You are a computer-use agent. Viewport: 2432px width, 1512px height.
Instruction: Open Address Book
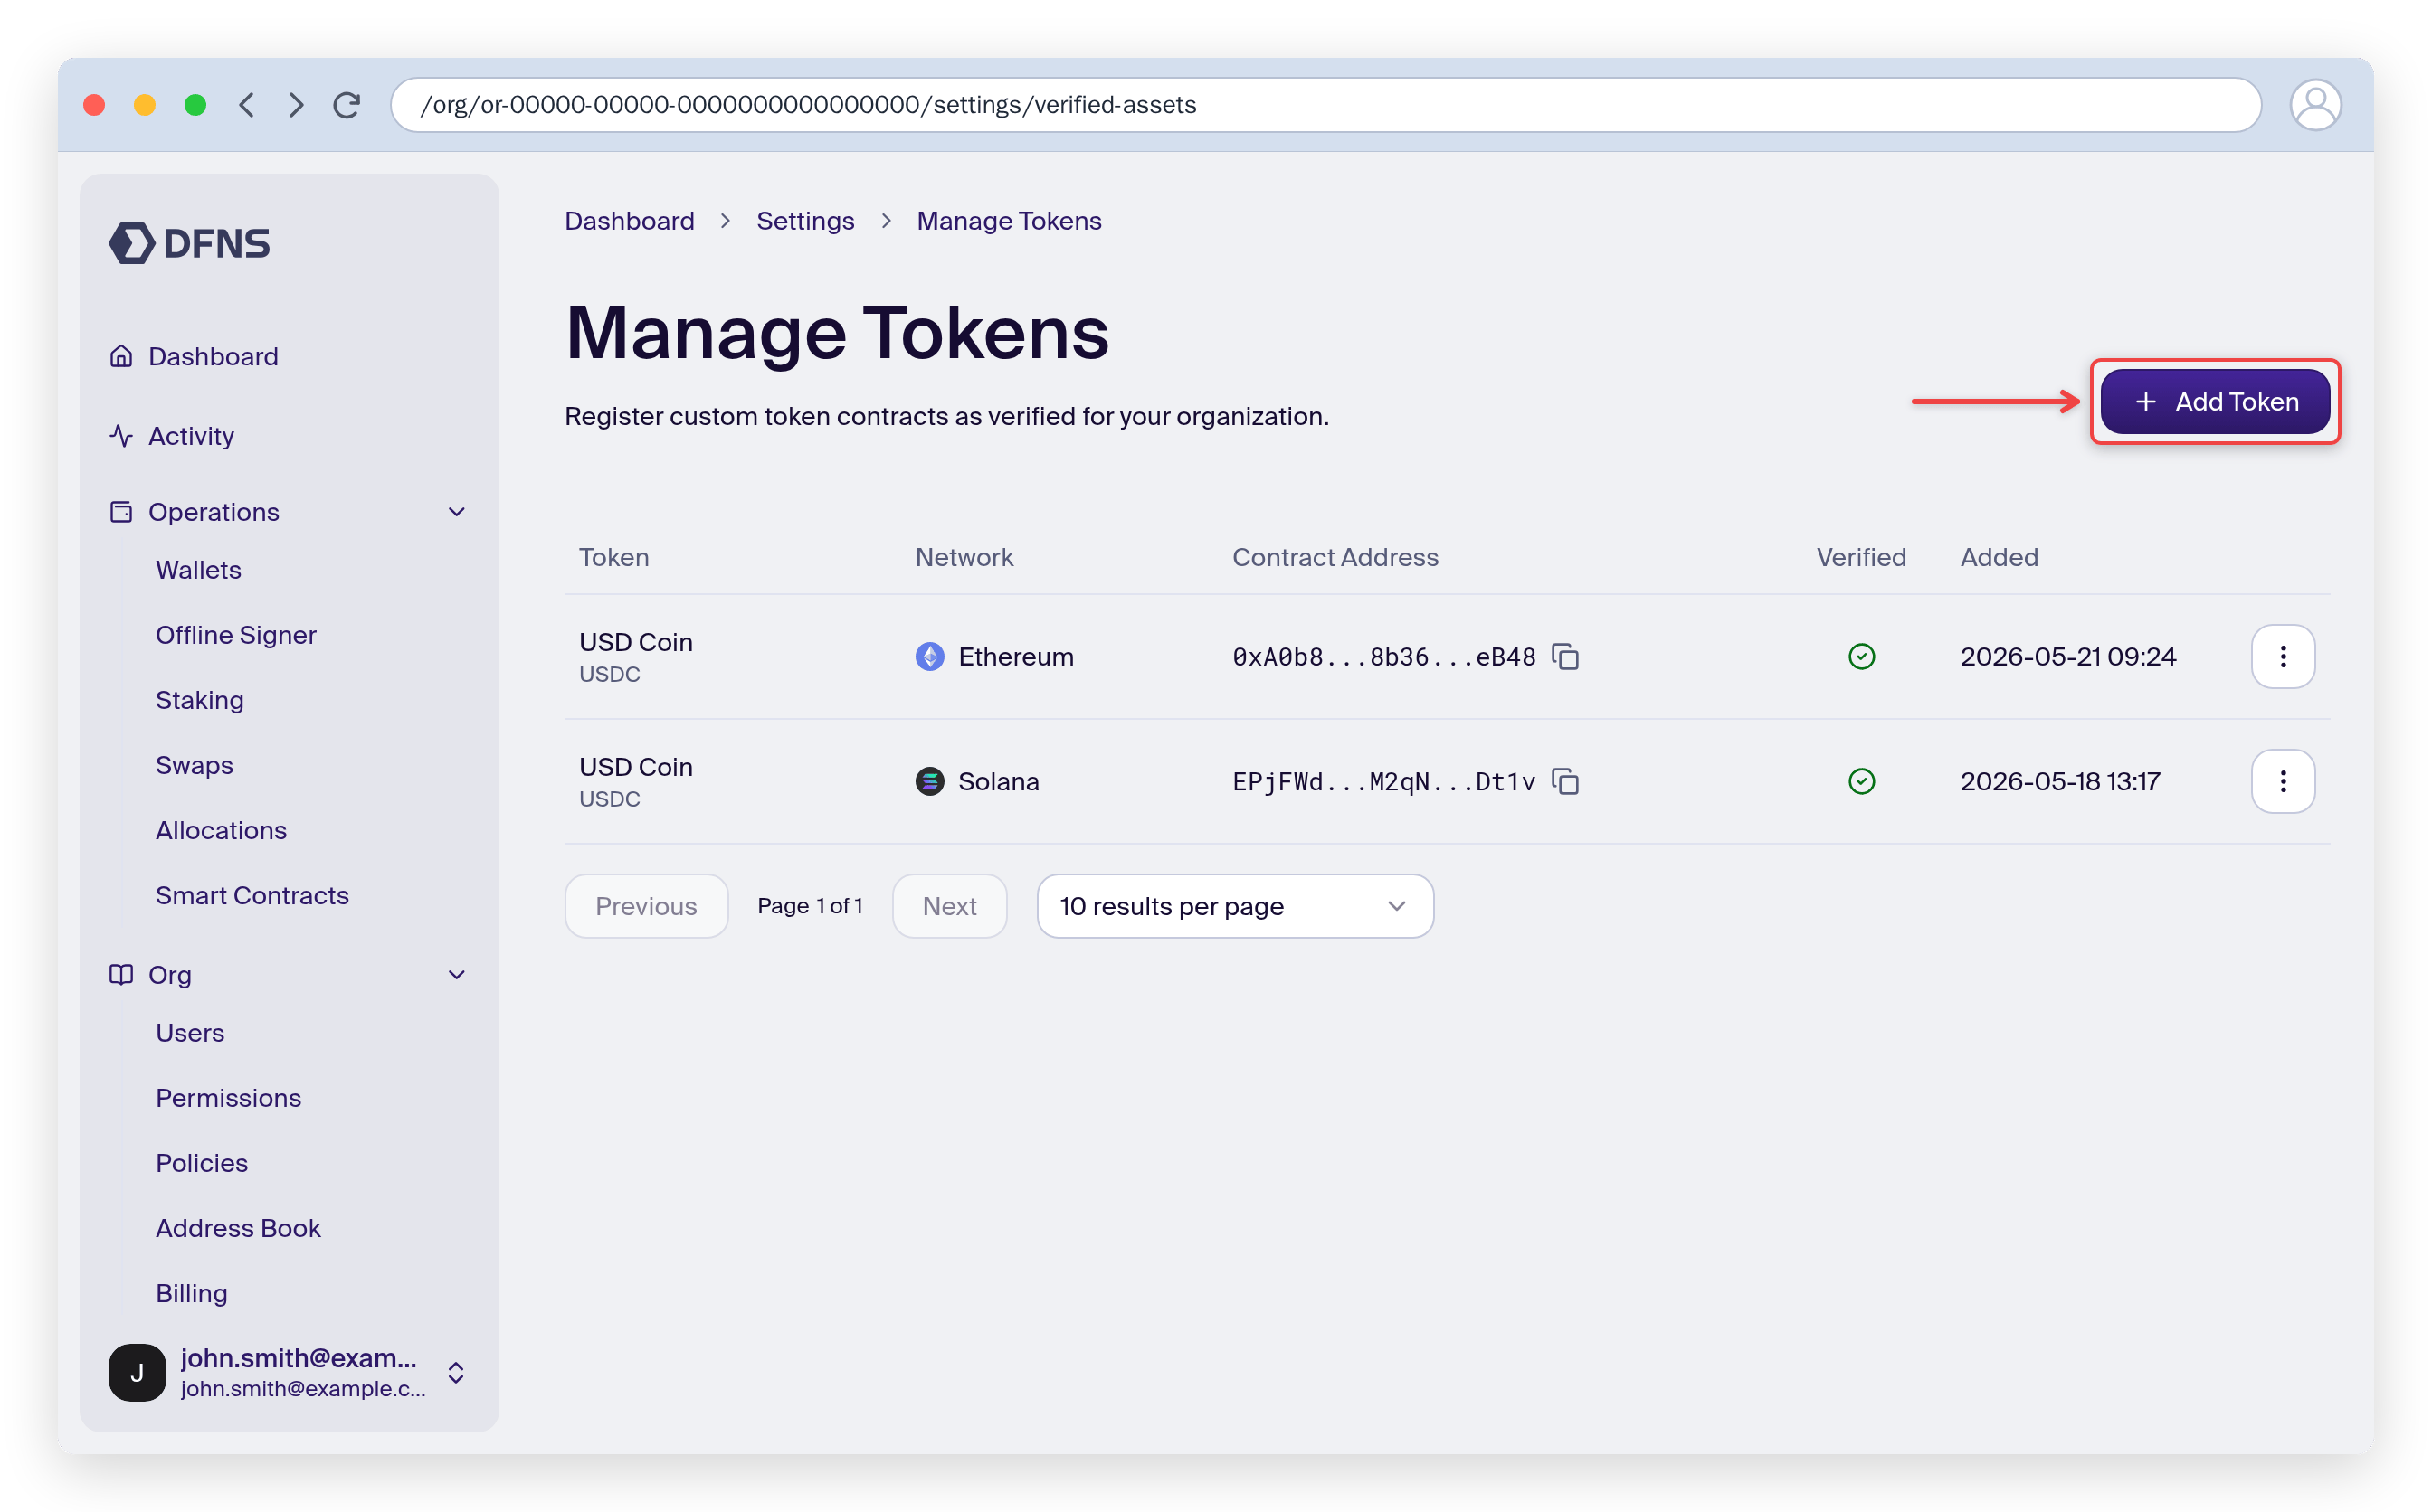pyautogui.click(x=238, y=1228)
